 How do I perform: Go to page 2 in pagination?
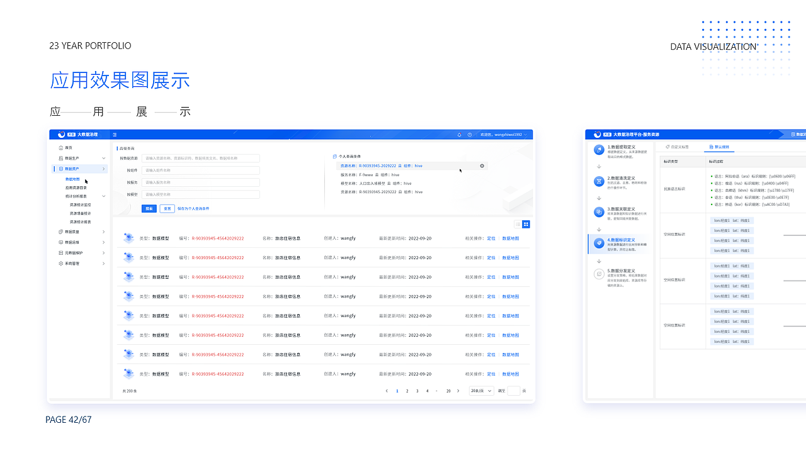pyautogui.click(x=407, y=391)
